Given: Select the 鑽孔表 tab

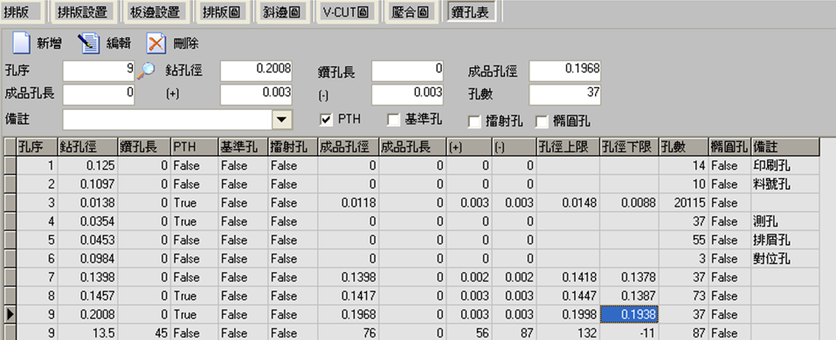Looking at the screenshot, I should click(x=473, y=11).
